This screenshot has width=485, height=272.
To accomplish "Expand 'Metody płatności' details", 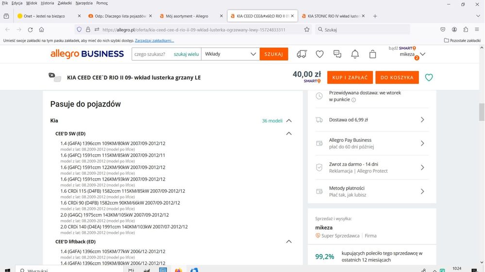I will click(422, 192).
